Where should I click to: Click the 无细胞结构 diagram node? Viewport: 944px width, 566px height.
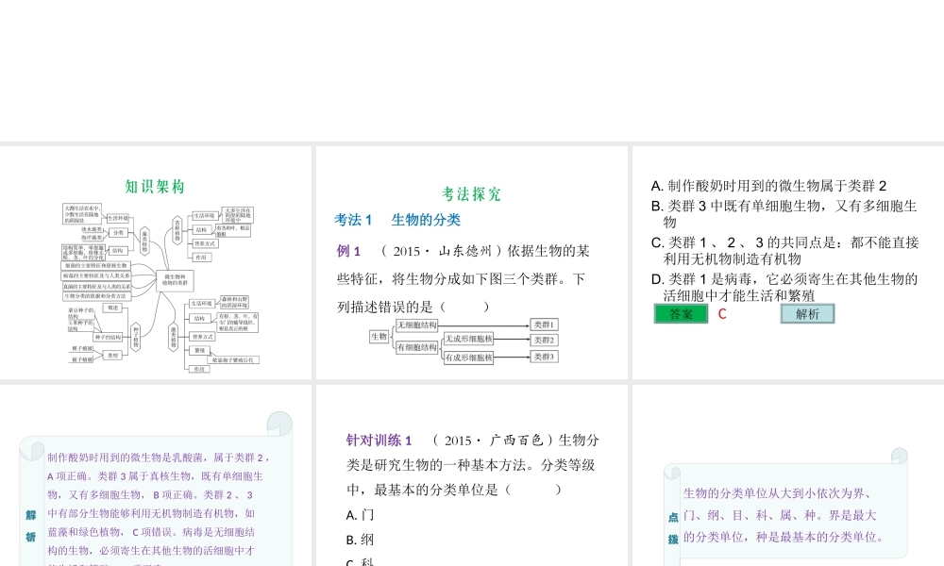[x=416, y=325]
